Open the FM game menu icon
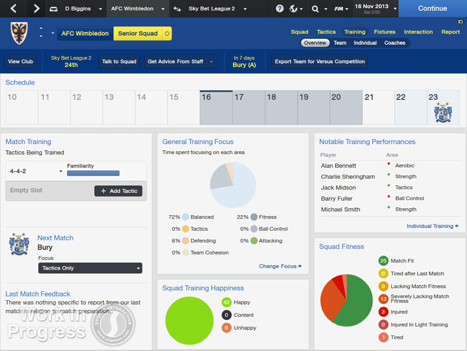 (x=339, y=9)
